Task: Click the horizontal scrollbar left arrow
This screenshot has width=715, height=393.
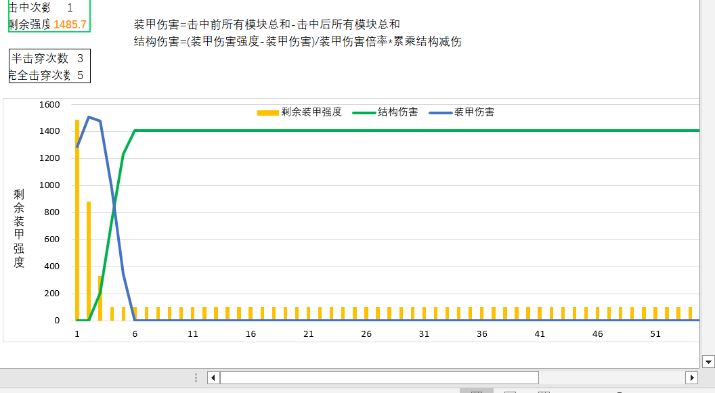Action: 213,377
